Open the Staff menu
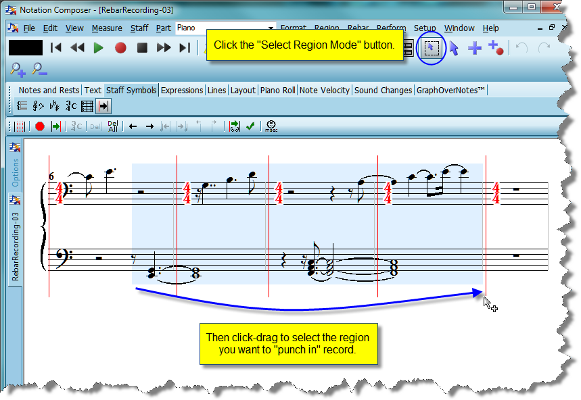581x400 pixels. point(139,28)
